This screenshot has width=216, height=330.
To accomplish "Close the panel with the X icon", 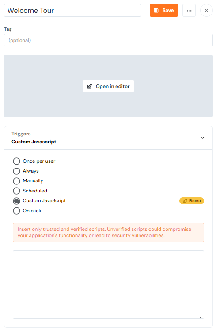I will pos(206,10).
